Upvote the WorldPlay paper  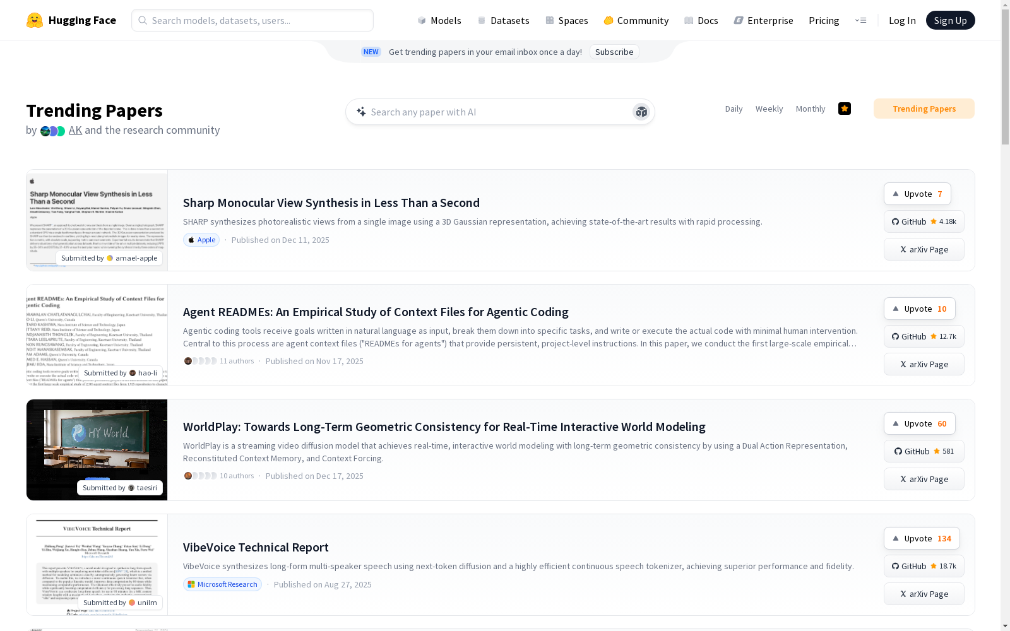click(920, 423)
